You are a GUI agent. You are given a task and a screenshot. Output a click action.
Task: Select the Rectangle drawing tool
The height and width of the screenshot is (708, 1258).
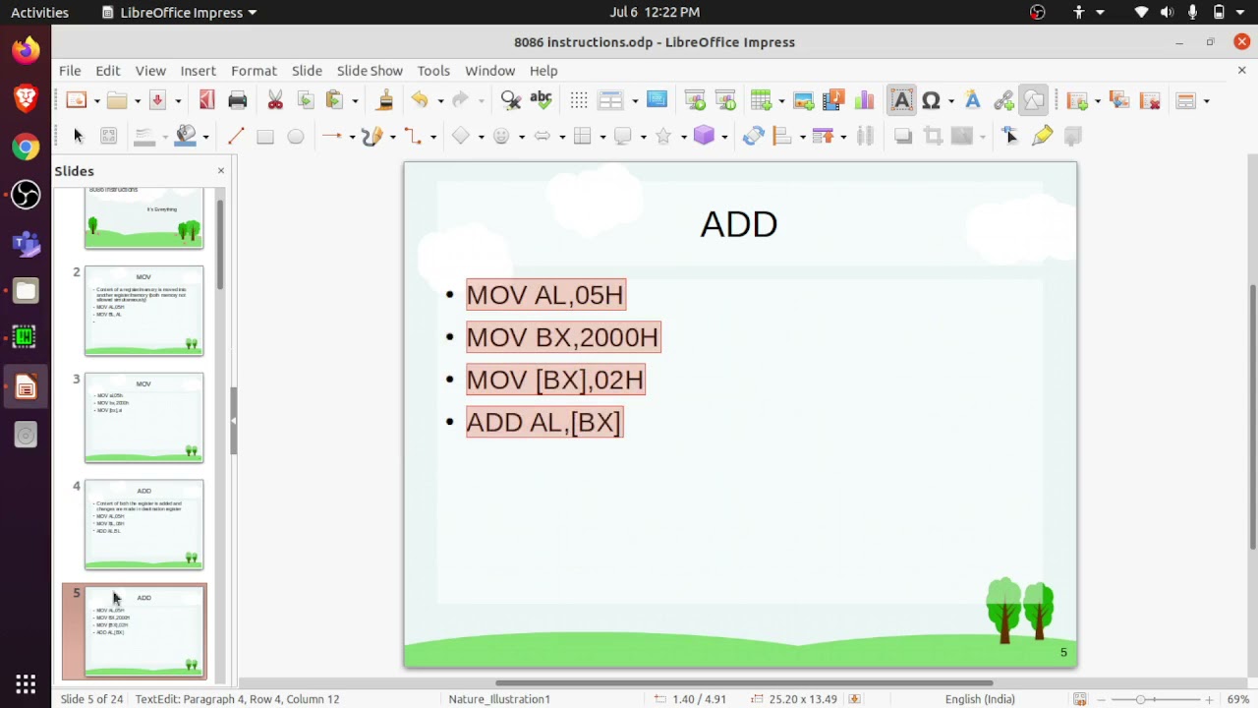click(265, 136)
